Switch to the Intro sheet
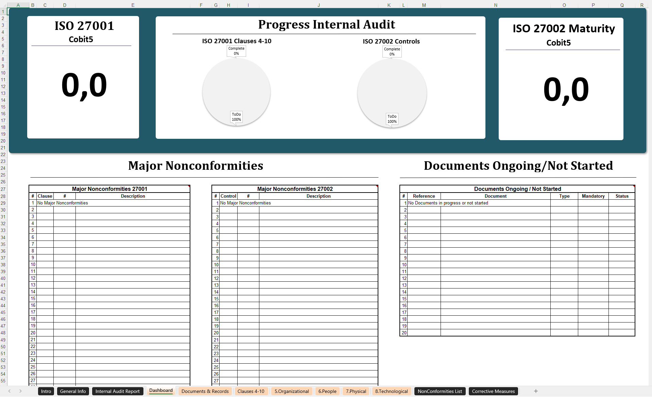The image size is (652, 397). [46, 391]
